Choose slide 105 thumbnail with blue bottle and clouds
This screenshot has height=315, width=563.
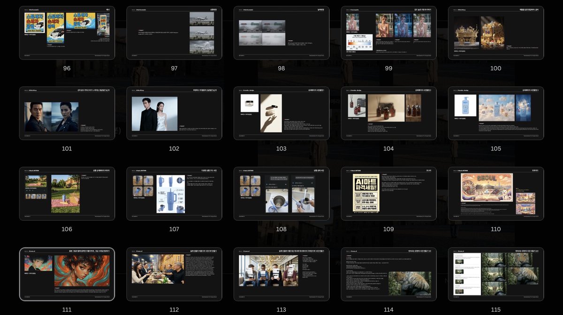(x=496, y=113)
